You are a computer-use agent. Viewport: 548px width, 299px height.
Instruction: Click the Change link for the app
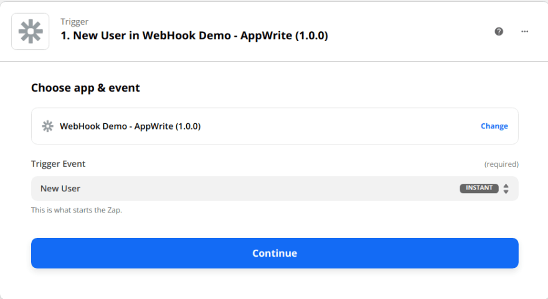pyautogui.click(x=494, y=126)
